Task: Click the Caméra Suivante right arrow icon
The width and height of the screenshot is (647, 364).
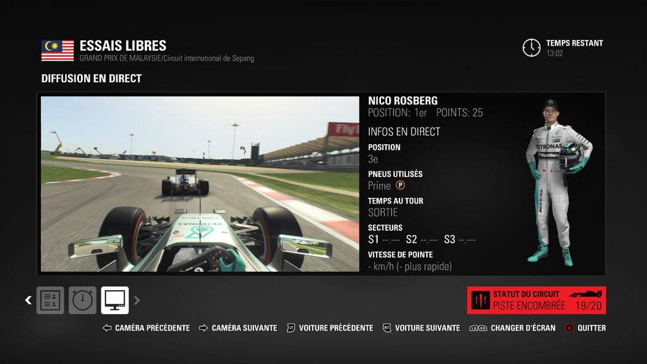Action: pos(203,328)
